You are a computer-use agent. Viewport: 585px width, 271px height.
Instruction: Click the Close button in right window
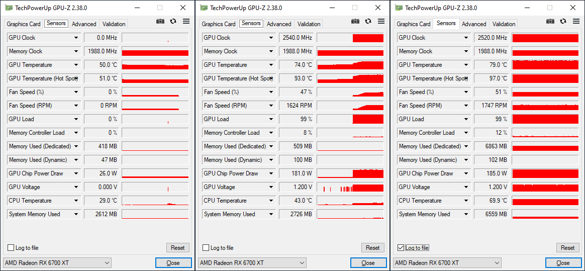coord(563,263)
